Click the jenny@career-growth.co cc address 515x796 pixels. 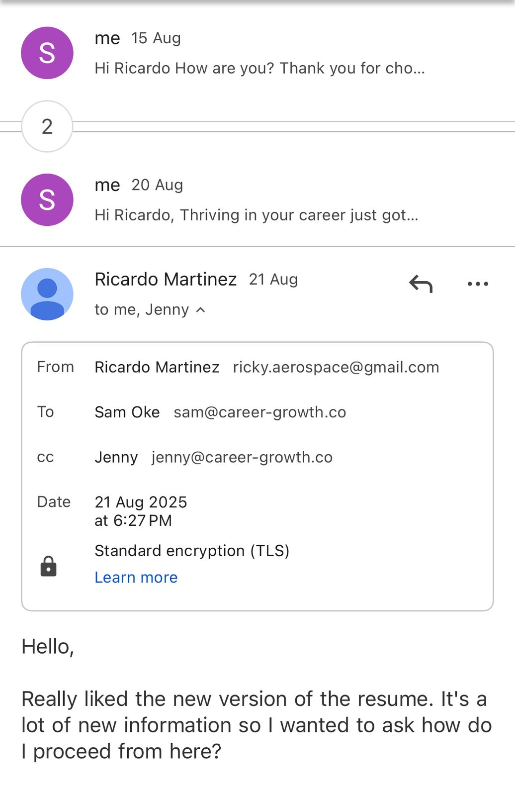[x=242, y=457]
